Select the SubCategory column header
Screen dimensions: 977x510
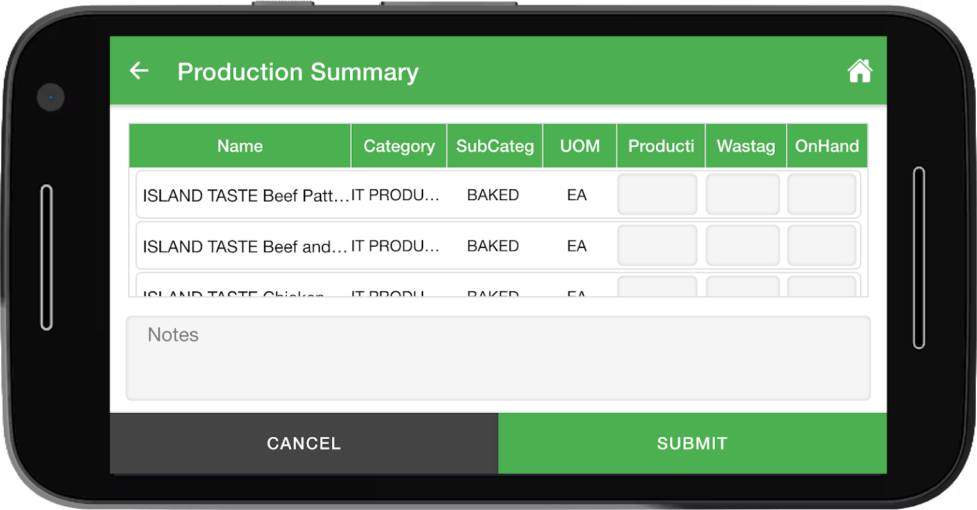pyautogui.click(x=495, y=146)
